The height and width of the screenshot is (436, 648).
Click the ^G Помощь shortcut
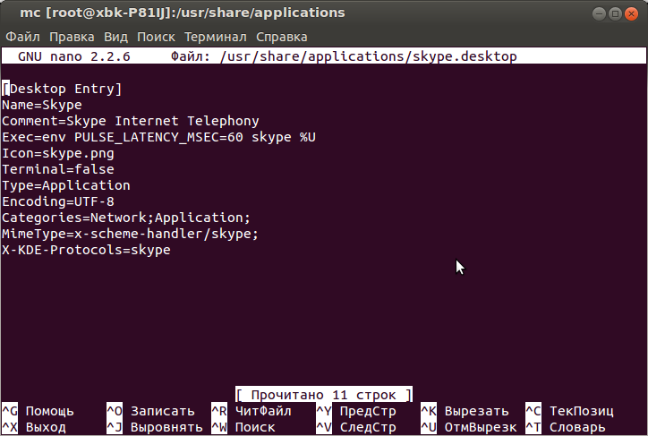point(38,411)
